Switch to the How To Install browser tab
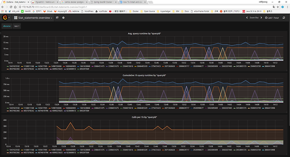 [133, 2]
